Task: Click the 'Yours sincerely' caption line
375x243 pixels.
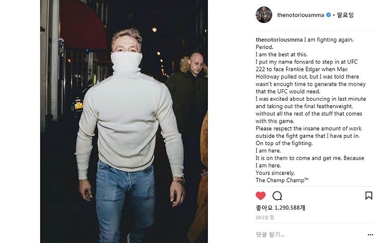Action: (275, 173)
